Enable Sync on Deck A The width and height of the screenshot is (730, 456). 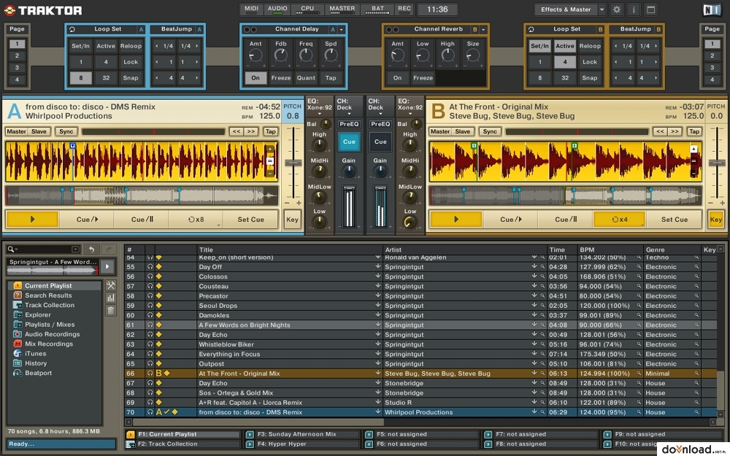point(66,131)
